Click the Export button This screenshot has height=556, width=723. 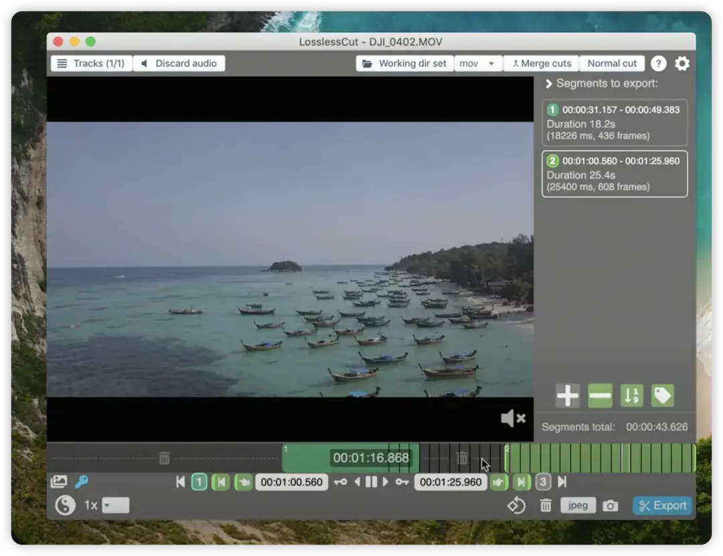coord(662,506)
